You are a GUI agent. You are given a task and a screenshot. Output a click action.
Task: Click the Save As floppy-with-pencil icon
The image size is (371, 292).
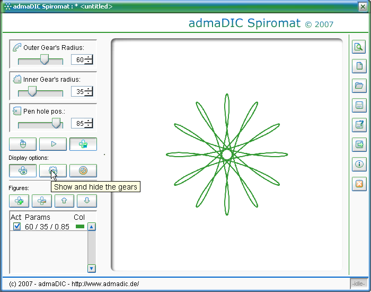[x=359, y=125]
